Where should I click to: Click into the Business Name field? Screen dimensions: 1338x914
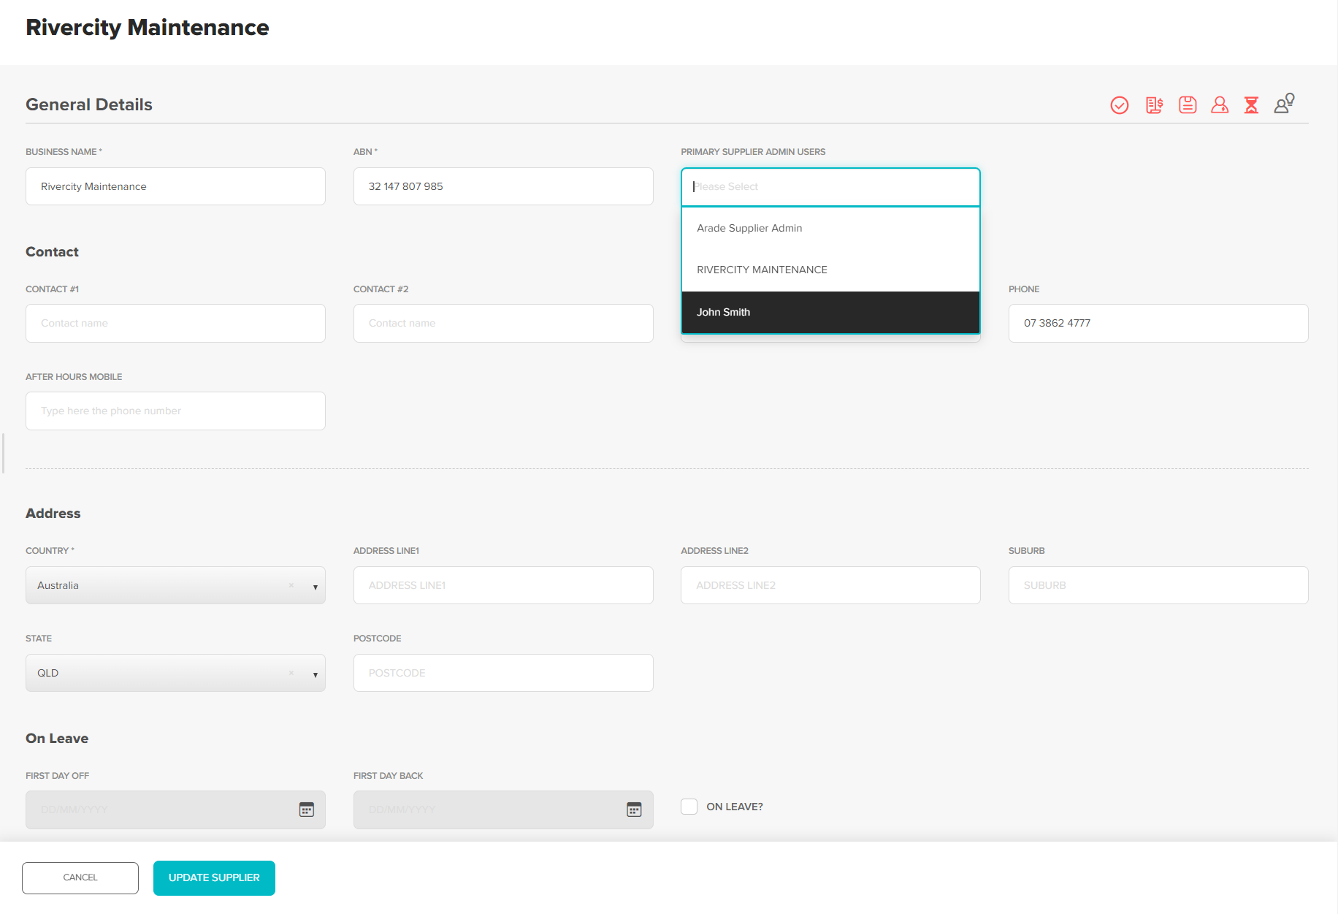tap(175, 186)
